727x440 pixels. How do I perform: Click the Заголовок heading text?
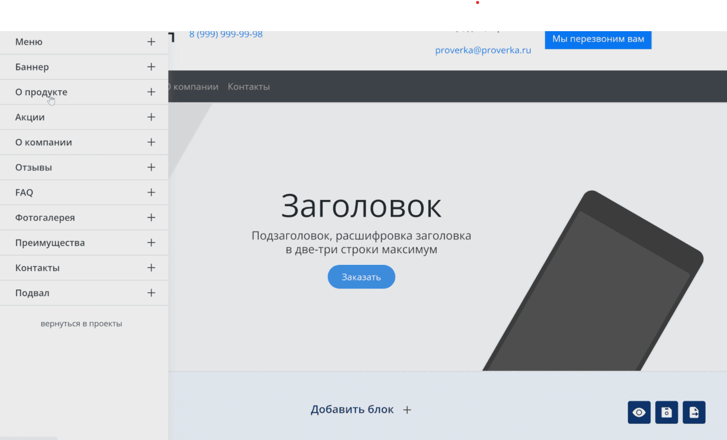361,206
